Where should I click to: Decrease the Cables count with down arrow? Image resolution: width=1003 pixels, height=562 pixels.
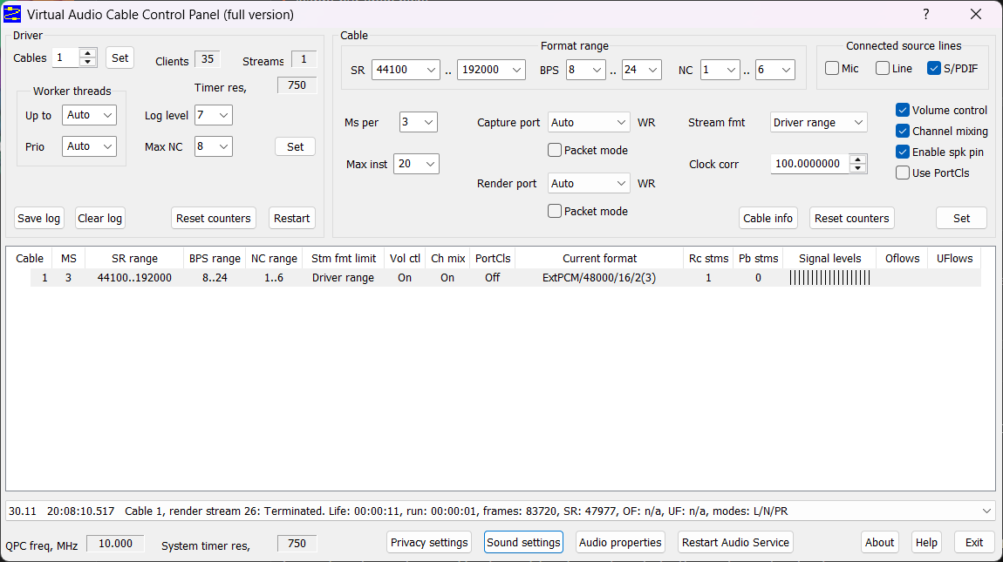(x=88, y=62)
